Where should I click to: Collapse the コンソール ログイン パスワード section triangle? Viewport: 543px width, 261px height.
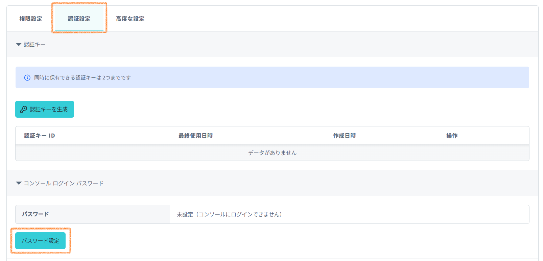(x=19, y=183)
